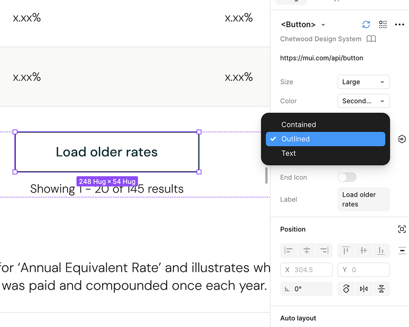Viewport: 409px width, 327px height.
Task: Click the distribute spacing icon
Action: (x=402, y=250)
